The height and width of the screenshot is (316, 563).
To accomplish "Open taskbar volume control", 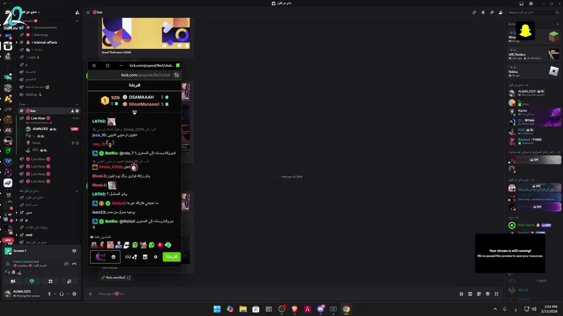I will tap(534, 309).
